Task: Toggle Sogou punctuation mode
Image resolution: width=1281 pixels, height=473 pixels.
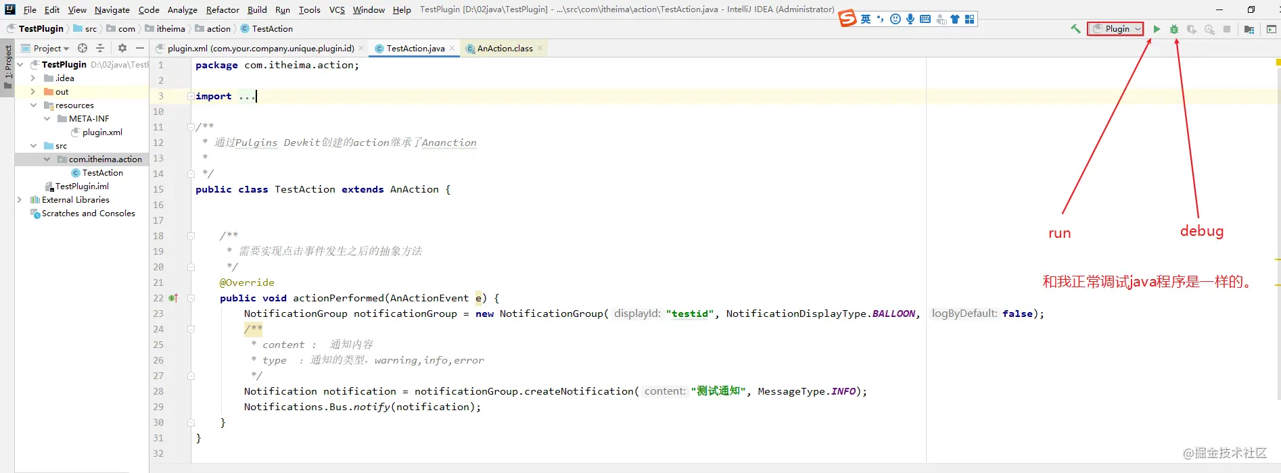Action: click(881, 19)
